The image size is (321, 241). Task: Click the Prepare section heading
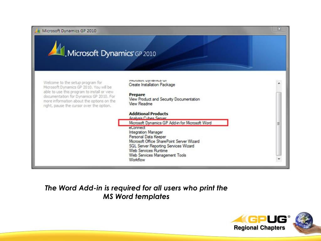[137, 94]
